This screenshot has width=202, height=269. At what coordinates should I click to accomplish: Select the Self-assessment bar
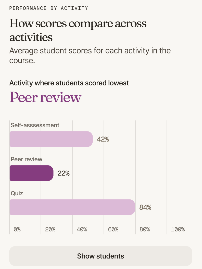tap(51, 139)
